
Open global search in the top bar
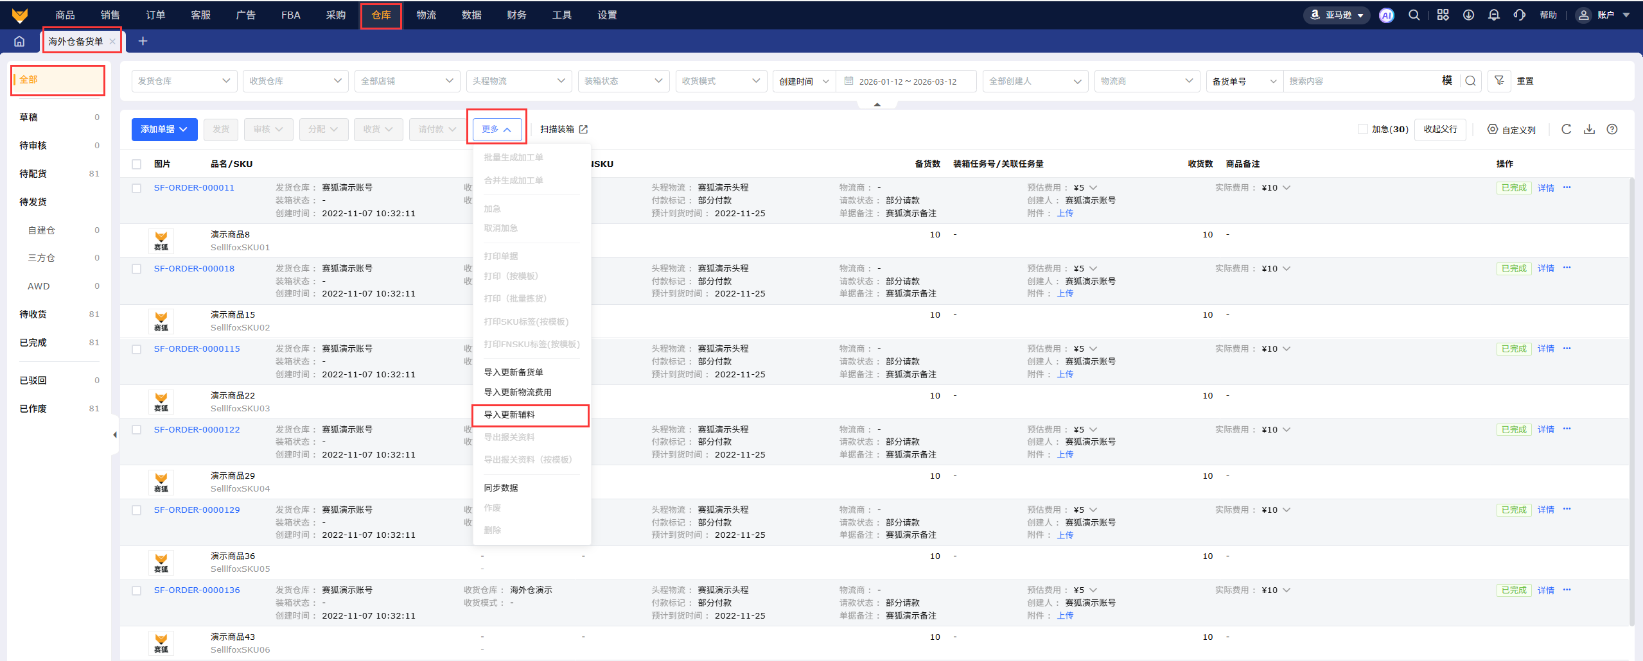click(x=1414, y=15)
